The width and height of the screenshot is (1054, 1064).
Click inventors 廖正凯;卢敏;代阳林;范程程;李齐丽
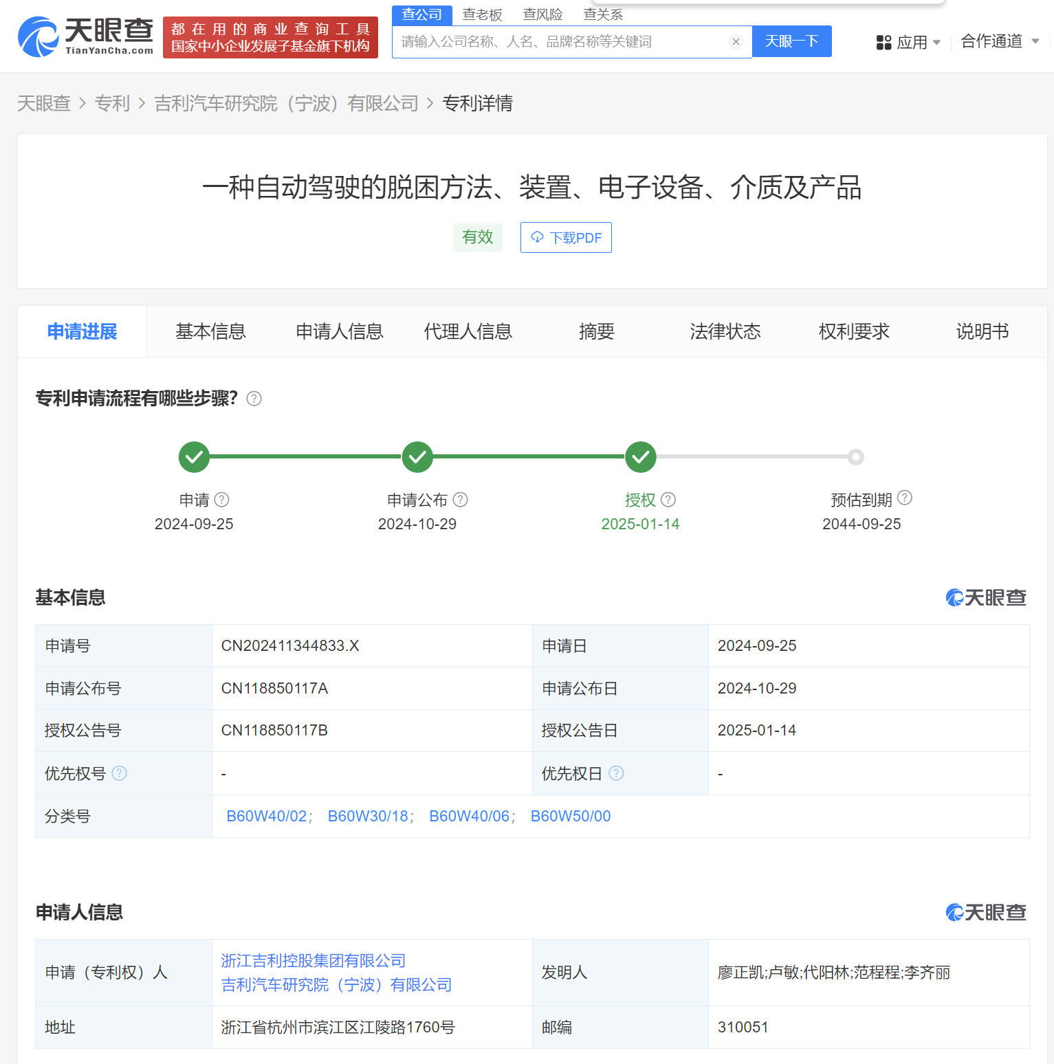point(834,972)
